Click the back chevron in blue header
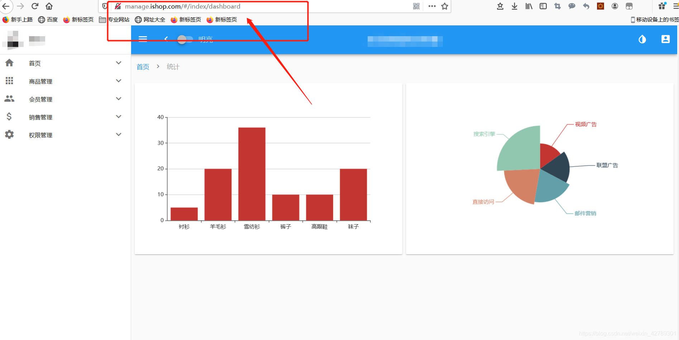The width and height of the screenshot is (679, 340). pos(166,39)
